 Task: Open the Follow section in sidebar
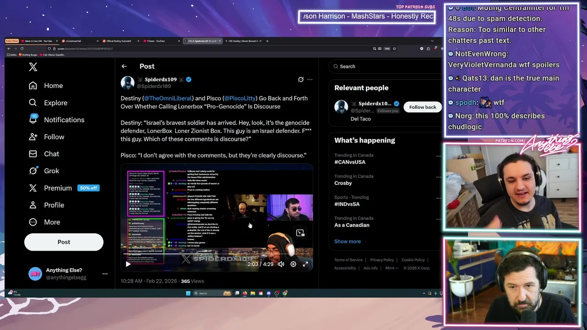[46, 137]
